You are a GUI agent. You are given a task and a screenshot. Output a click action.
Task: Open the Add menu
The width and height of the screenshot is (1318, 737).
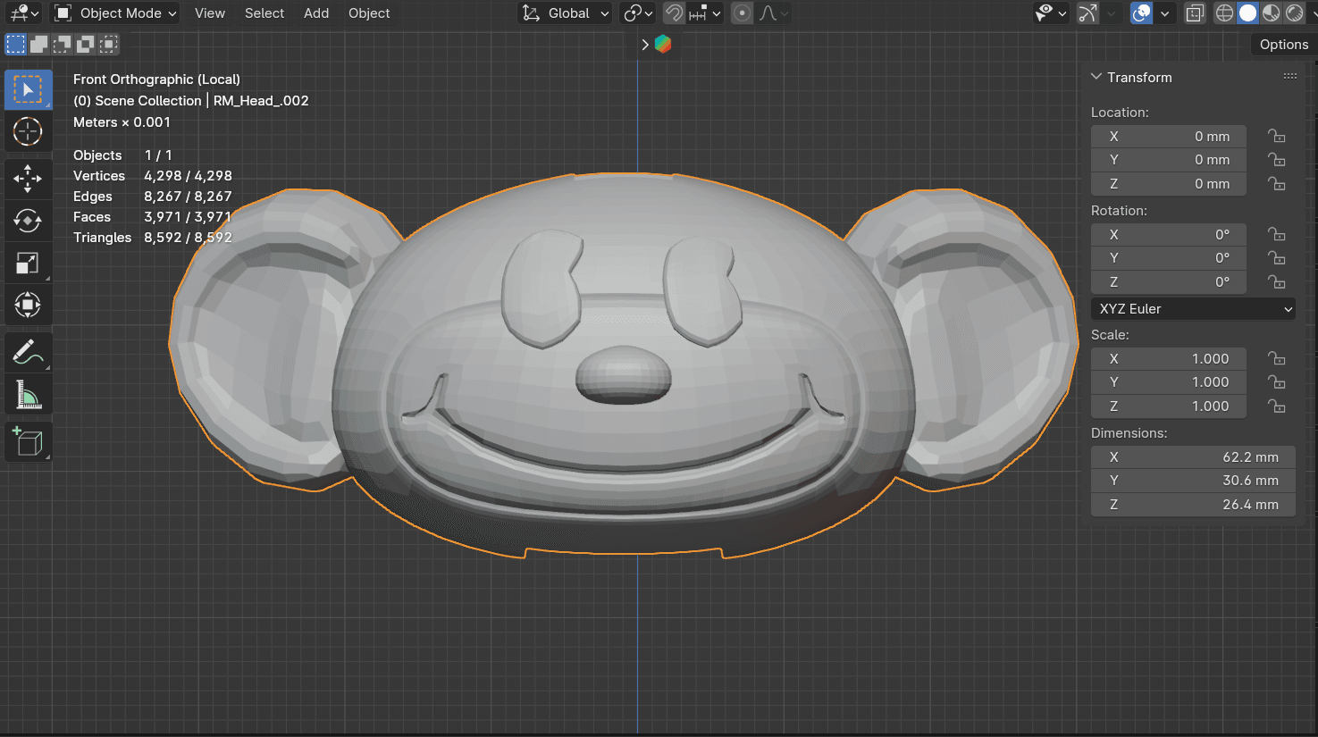316,13
